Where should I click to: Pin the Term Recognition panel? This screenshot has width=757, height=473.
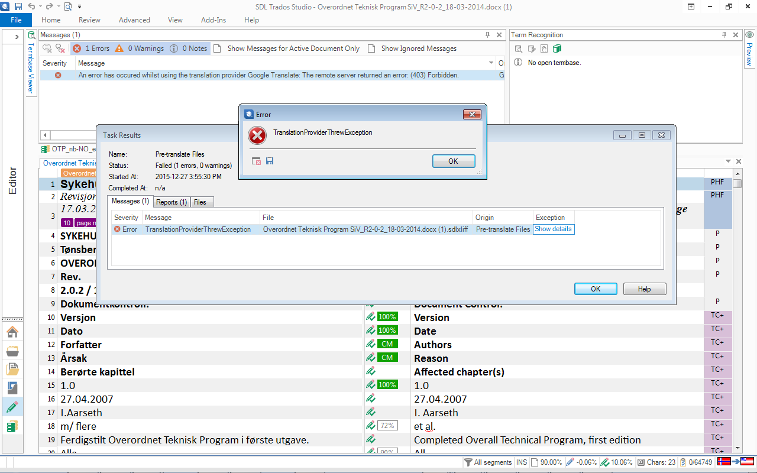click(724, 35)
